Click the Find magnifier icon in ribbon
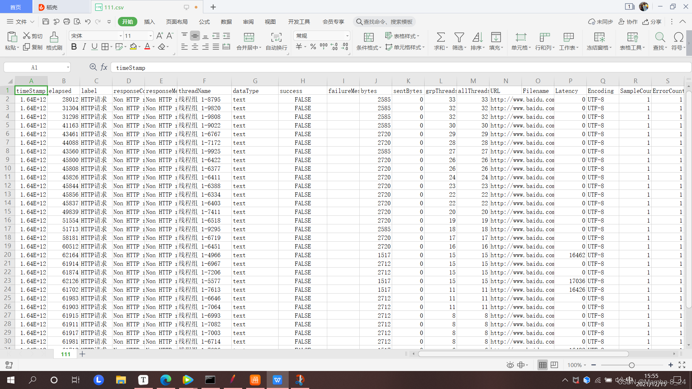 coord(660,37)
